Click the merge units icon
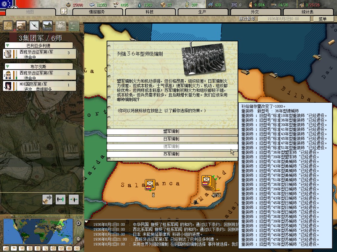337x252 pixels. (73, 199)
